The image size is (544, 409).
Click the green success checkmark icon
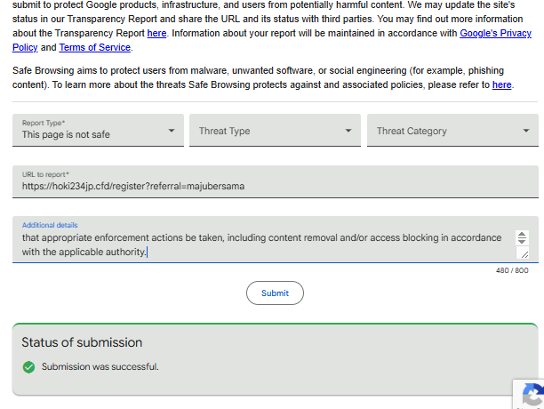point(28,367)
